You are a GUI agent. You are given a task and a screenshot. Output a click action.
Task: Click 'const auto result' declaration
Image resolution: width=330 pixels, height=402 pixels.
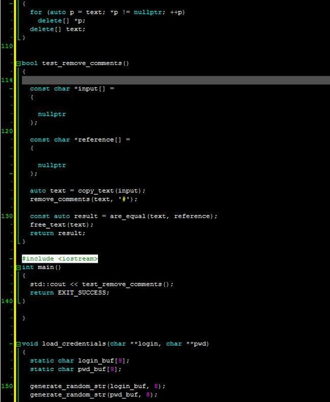click(x=64, y=216)
